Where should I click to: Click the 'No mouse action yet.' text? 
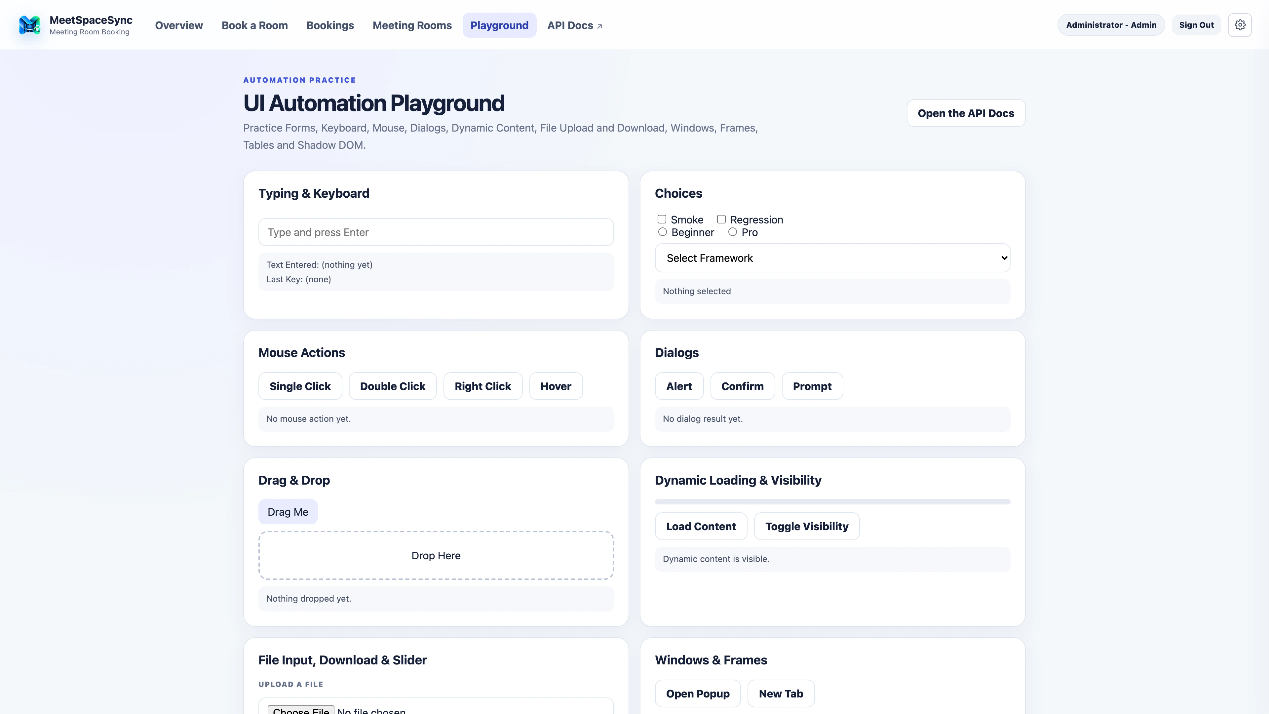point(308,419)
